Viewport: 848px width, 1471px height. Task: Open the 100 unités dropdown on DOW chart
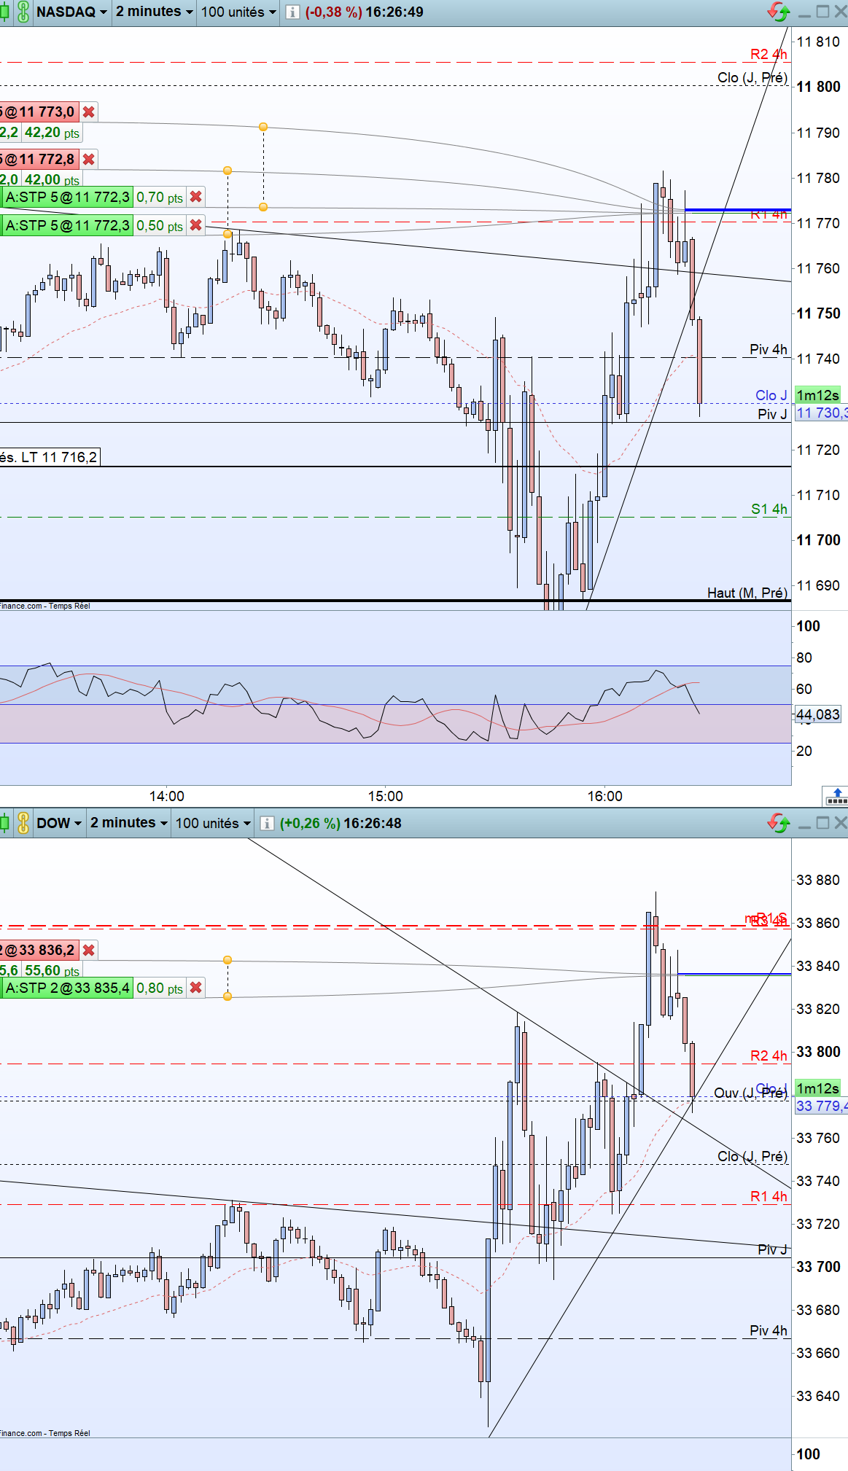(x=213, y=823)
